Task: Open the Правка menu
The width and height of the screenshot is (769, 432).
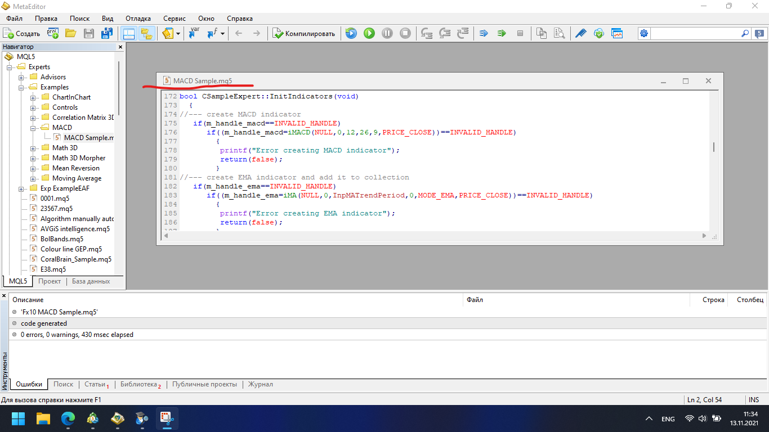Action: pos(46,18)
